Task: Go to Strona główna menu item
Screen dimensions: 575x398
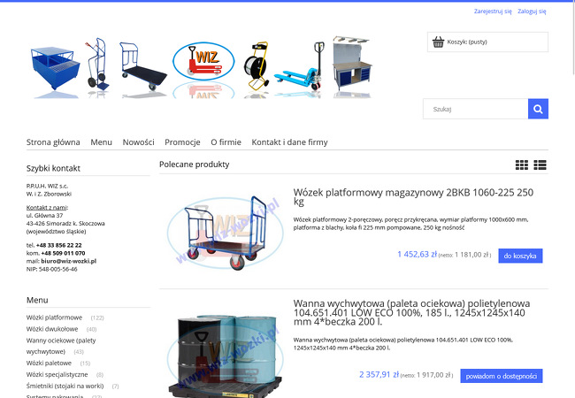Action: coord(53,142)
